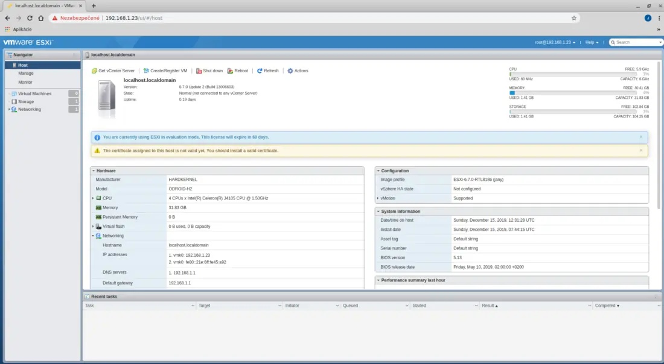Open the root@192.168.1.23 user menu
Image resolution: width=664 pixels, height=364 pixels.
click(x=555, y=42)
